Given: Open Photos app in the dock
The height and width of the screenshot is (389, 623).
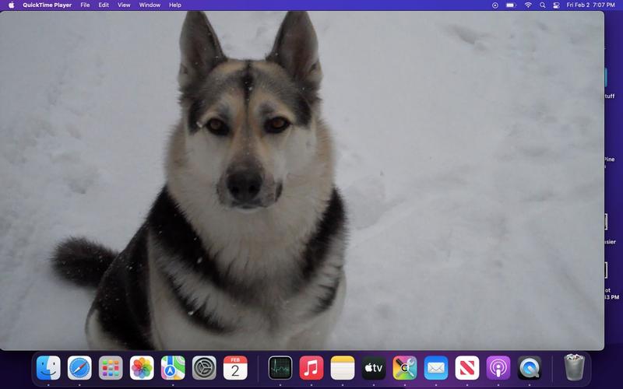Looking at the screenshot, I should point(142,367).
